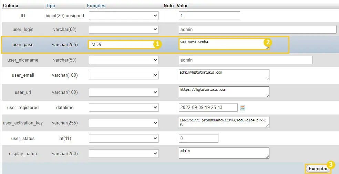Open the function dropdown for user_url row

(x=124, y=92)
